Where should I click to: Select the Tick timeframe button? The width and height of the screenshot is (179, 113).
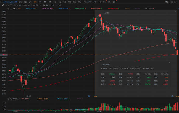[104, 2]
